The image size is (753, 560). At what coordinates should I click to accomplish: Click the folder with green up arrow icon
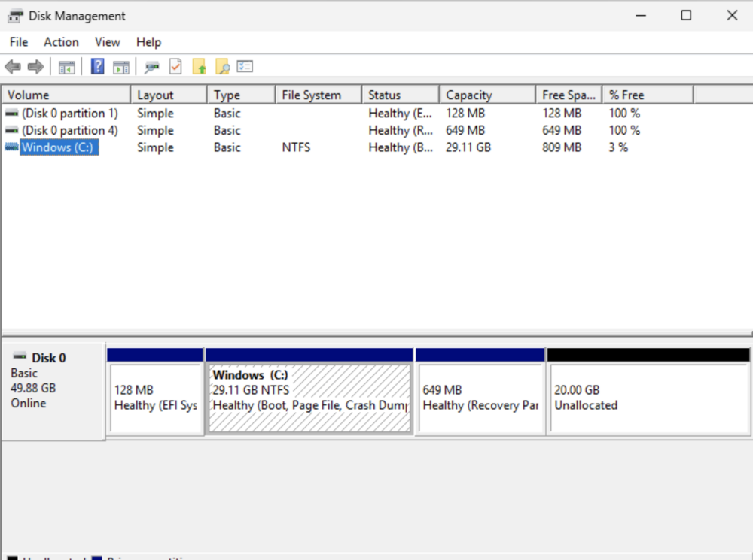click(200, 67)
